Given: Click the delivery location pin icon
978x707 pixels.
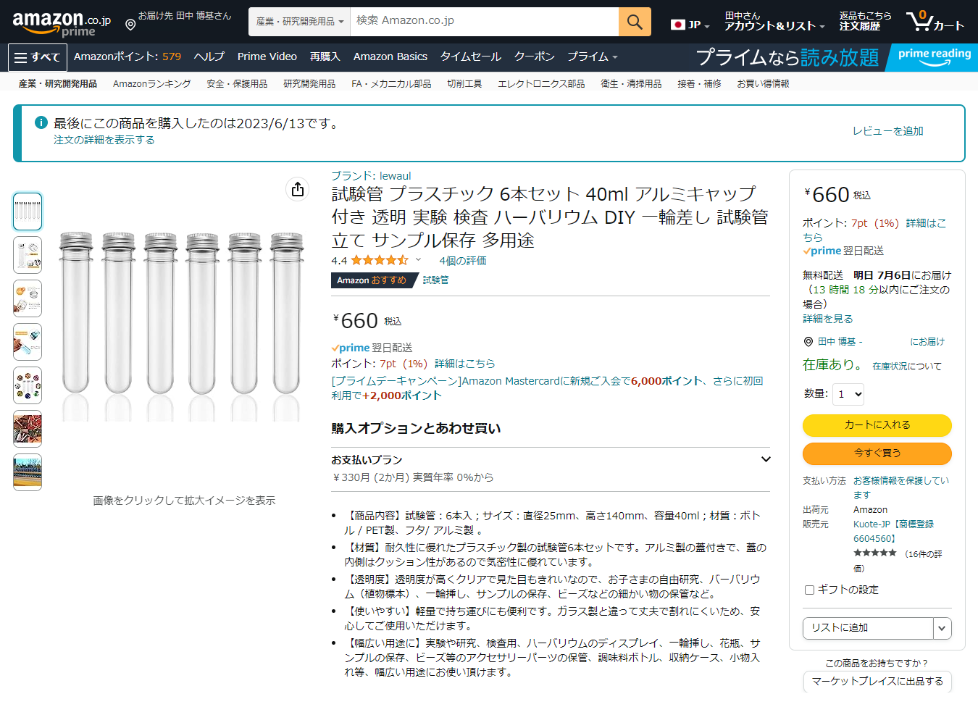Looking at the screenshot, I should click(x=130, y=25).
